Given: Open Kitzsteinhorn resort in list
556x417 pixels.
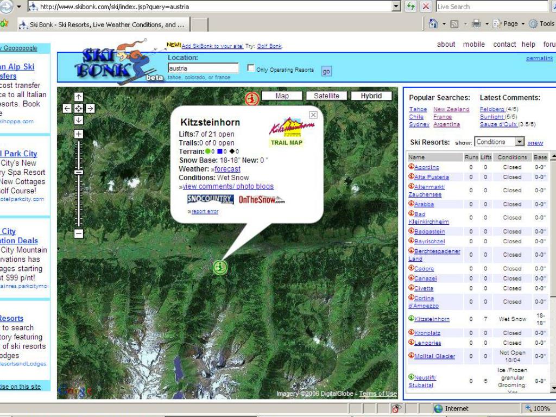Looking at the screenshot, I should [x=432, y=319].
